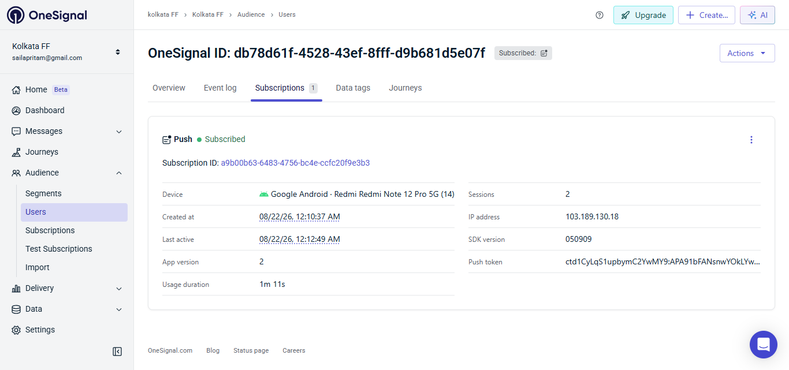This screenshot has width=789, height=370.
Task: Click the Push channel icon
Action: click(x=167, y=139)
